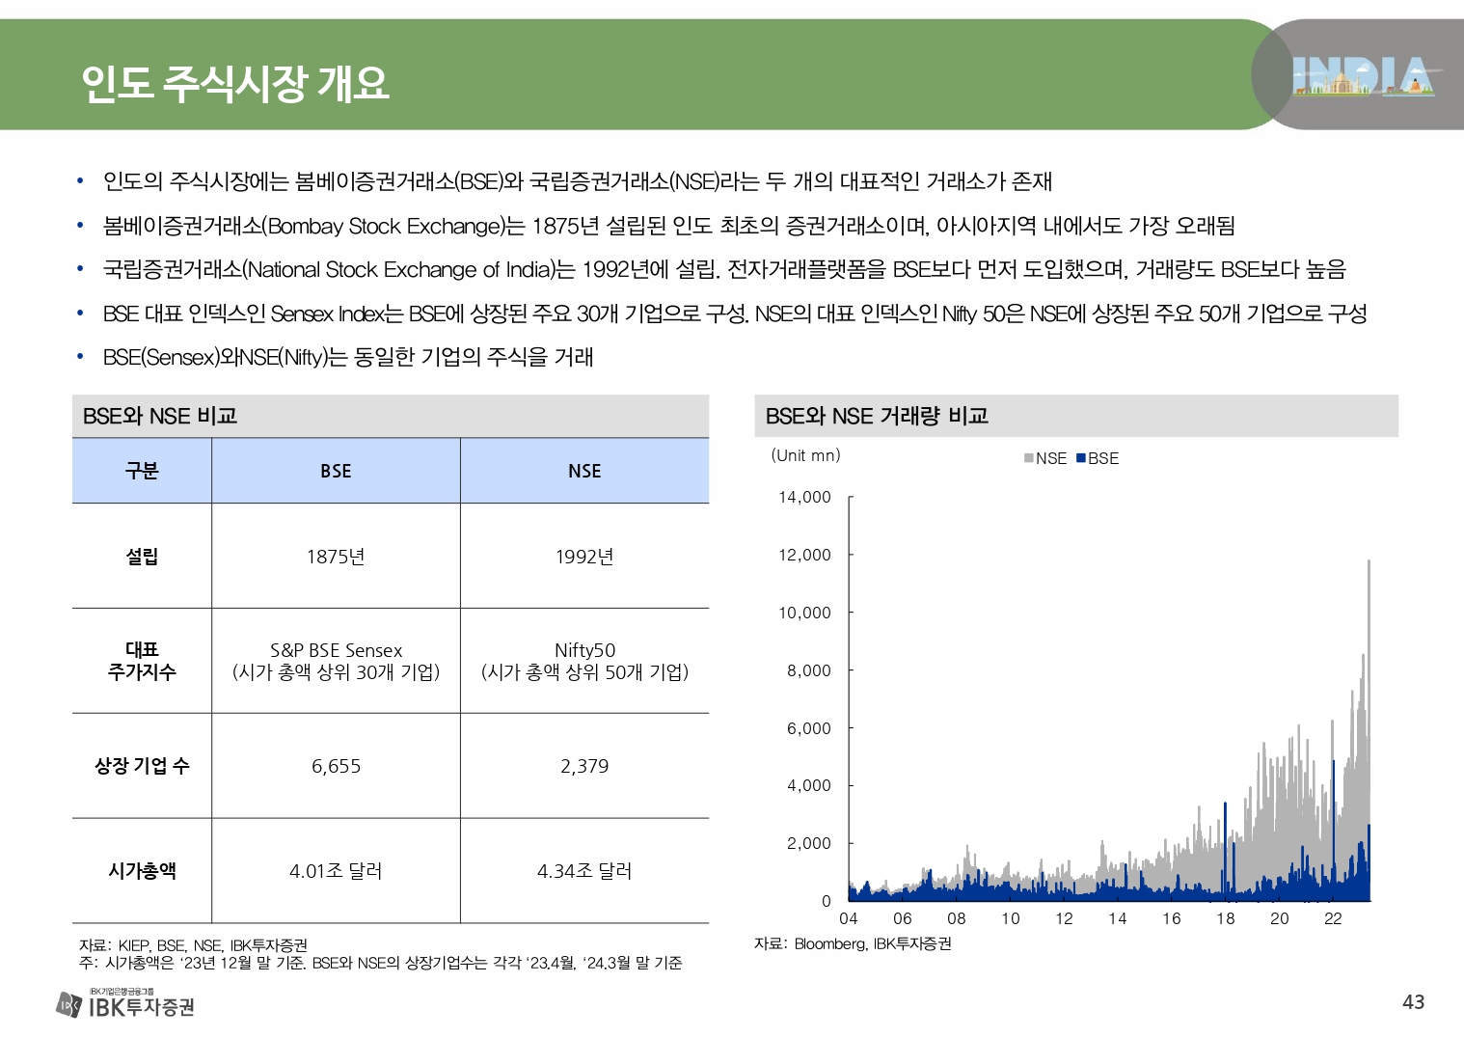The image size is (1464, 1037).
Task: Click the 14,000 y-axis label
Action: coord(804,497)
